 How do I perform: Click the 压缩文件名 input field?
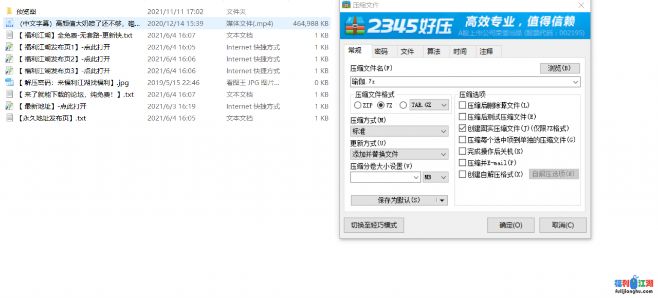coord(460,82)
